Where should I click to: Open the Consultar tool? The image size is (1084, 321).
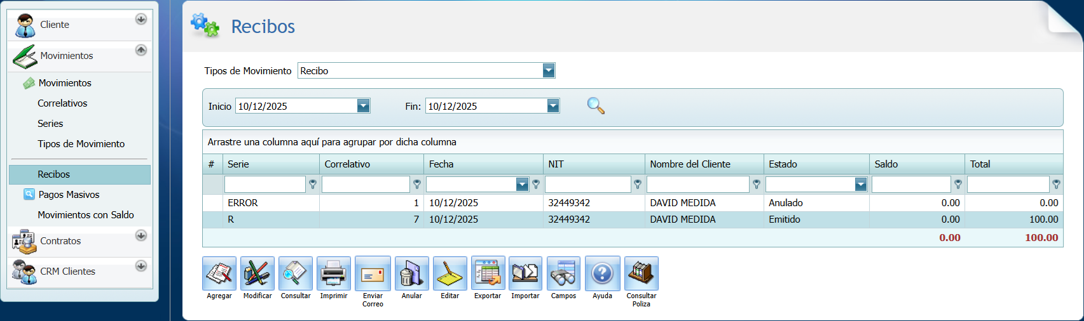[296, 273]
